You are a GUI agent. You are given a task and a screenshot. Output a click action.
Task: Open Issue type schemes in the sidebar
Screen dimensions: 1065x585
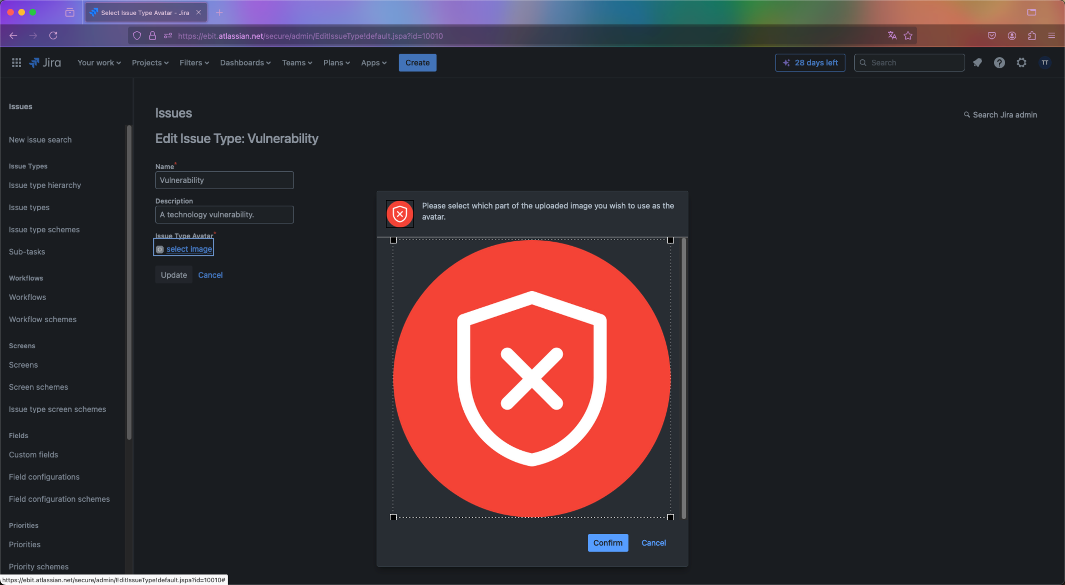point(44,229)
